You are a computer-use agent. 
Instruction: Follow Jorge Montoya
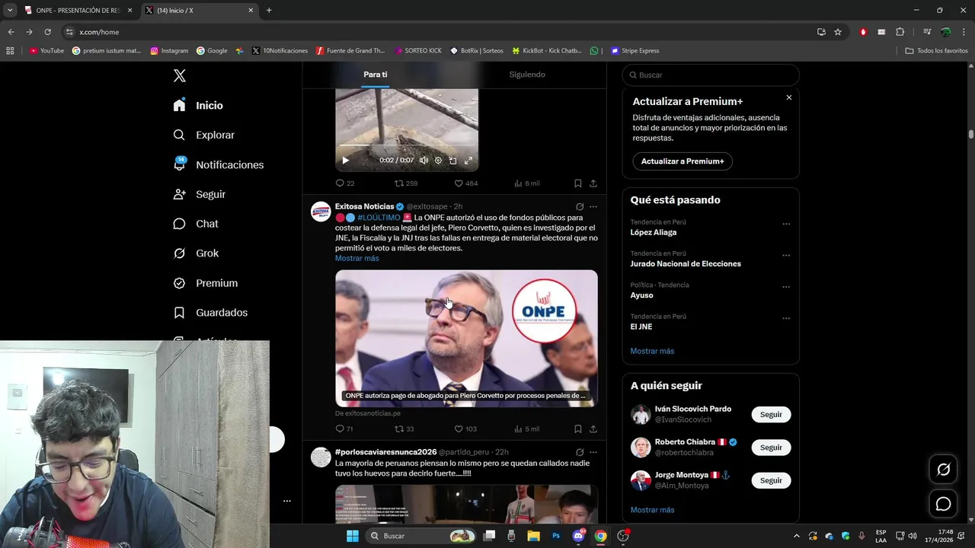pyautogui.click(x=771, y=480)
